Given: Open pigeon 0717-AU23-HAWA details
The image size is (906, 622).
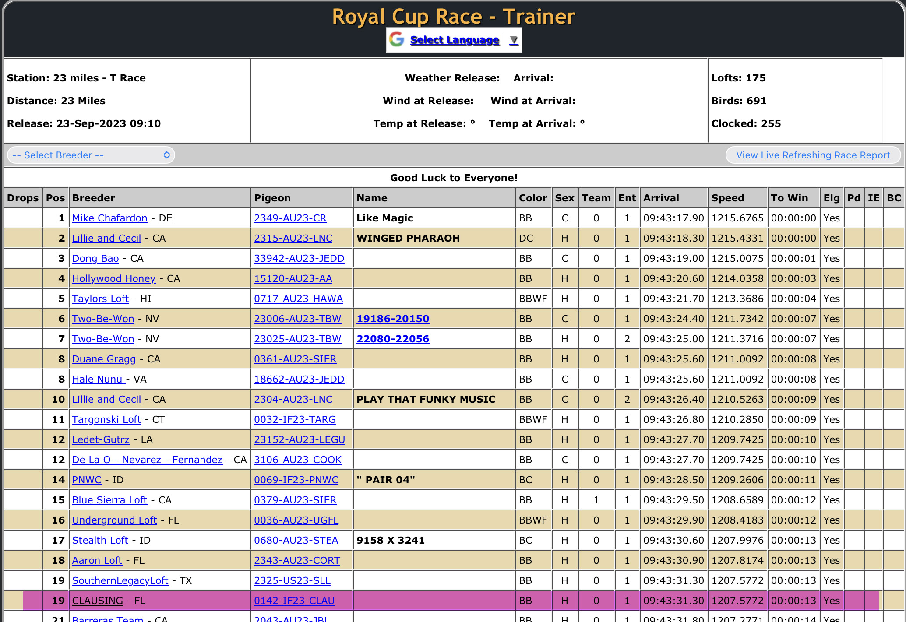Looking at the screenshot, I should [x=298, y=299].
